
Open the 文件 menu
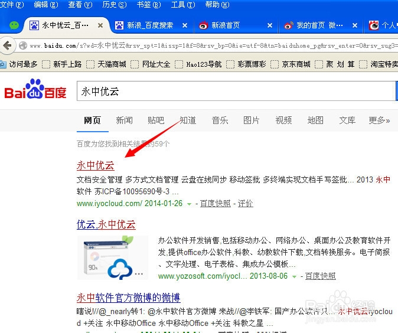click(11, 5)
